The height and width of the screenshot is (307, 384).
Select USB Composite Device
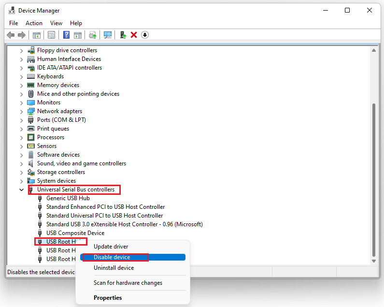[x=75, y=233]
